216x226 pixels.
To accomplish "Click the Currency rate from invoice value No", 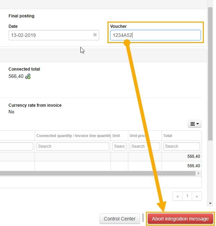I will pyautogui.click(x=11, y=112).
